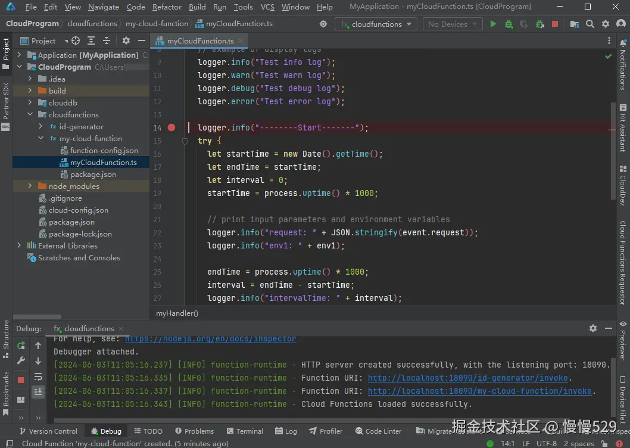Open id-generator invoke URL link
Viewport: 630px width, 448px height.
coord(468,378)
